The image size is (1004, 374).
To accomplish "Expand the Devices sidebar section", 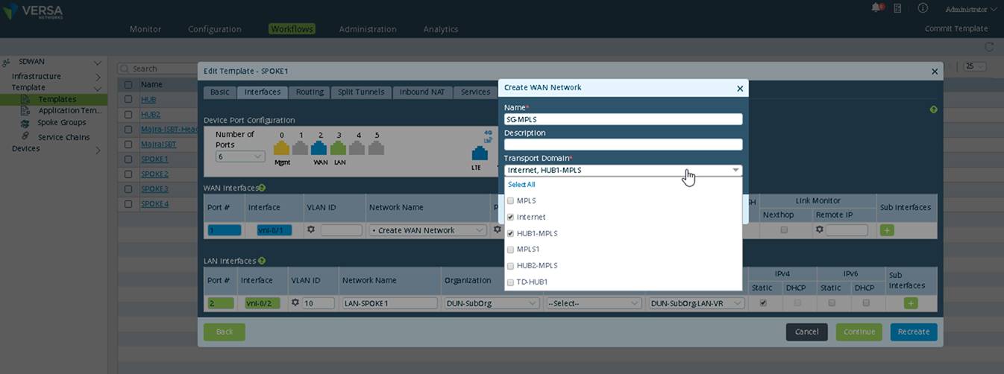I will point(98,149).
